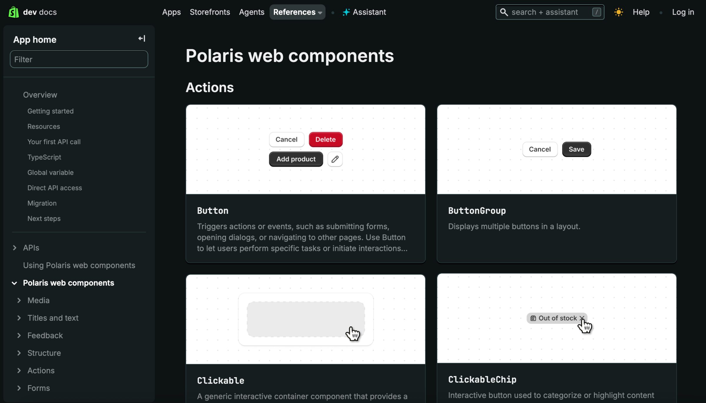This screenshot has height=403, width=706.
Task: Click the Shopify logo icon
Action: pos(14,12)
